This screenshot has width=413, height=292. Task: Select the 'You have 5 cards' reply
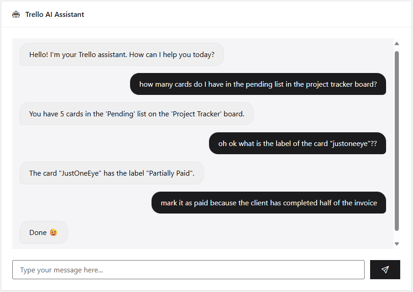click(x=136, y=114)
